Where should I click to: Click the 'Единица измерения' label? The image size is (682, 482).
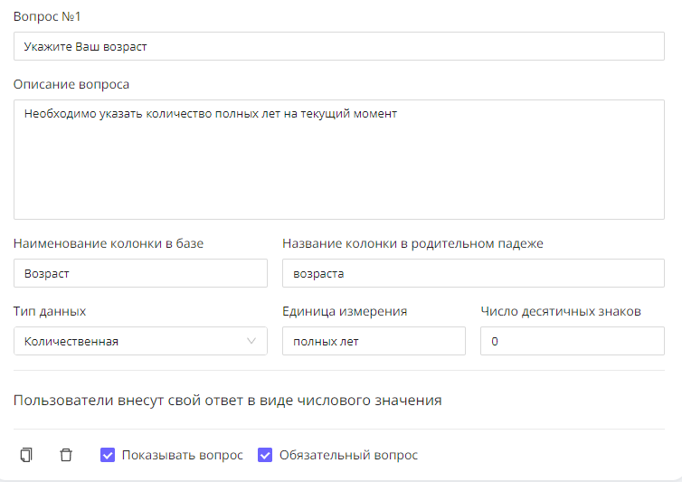tap(345, 311)
